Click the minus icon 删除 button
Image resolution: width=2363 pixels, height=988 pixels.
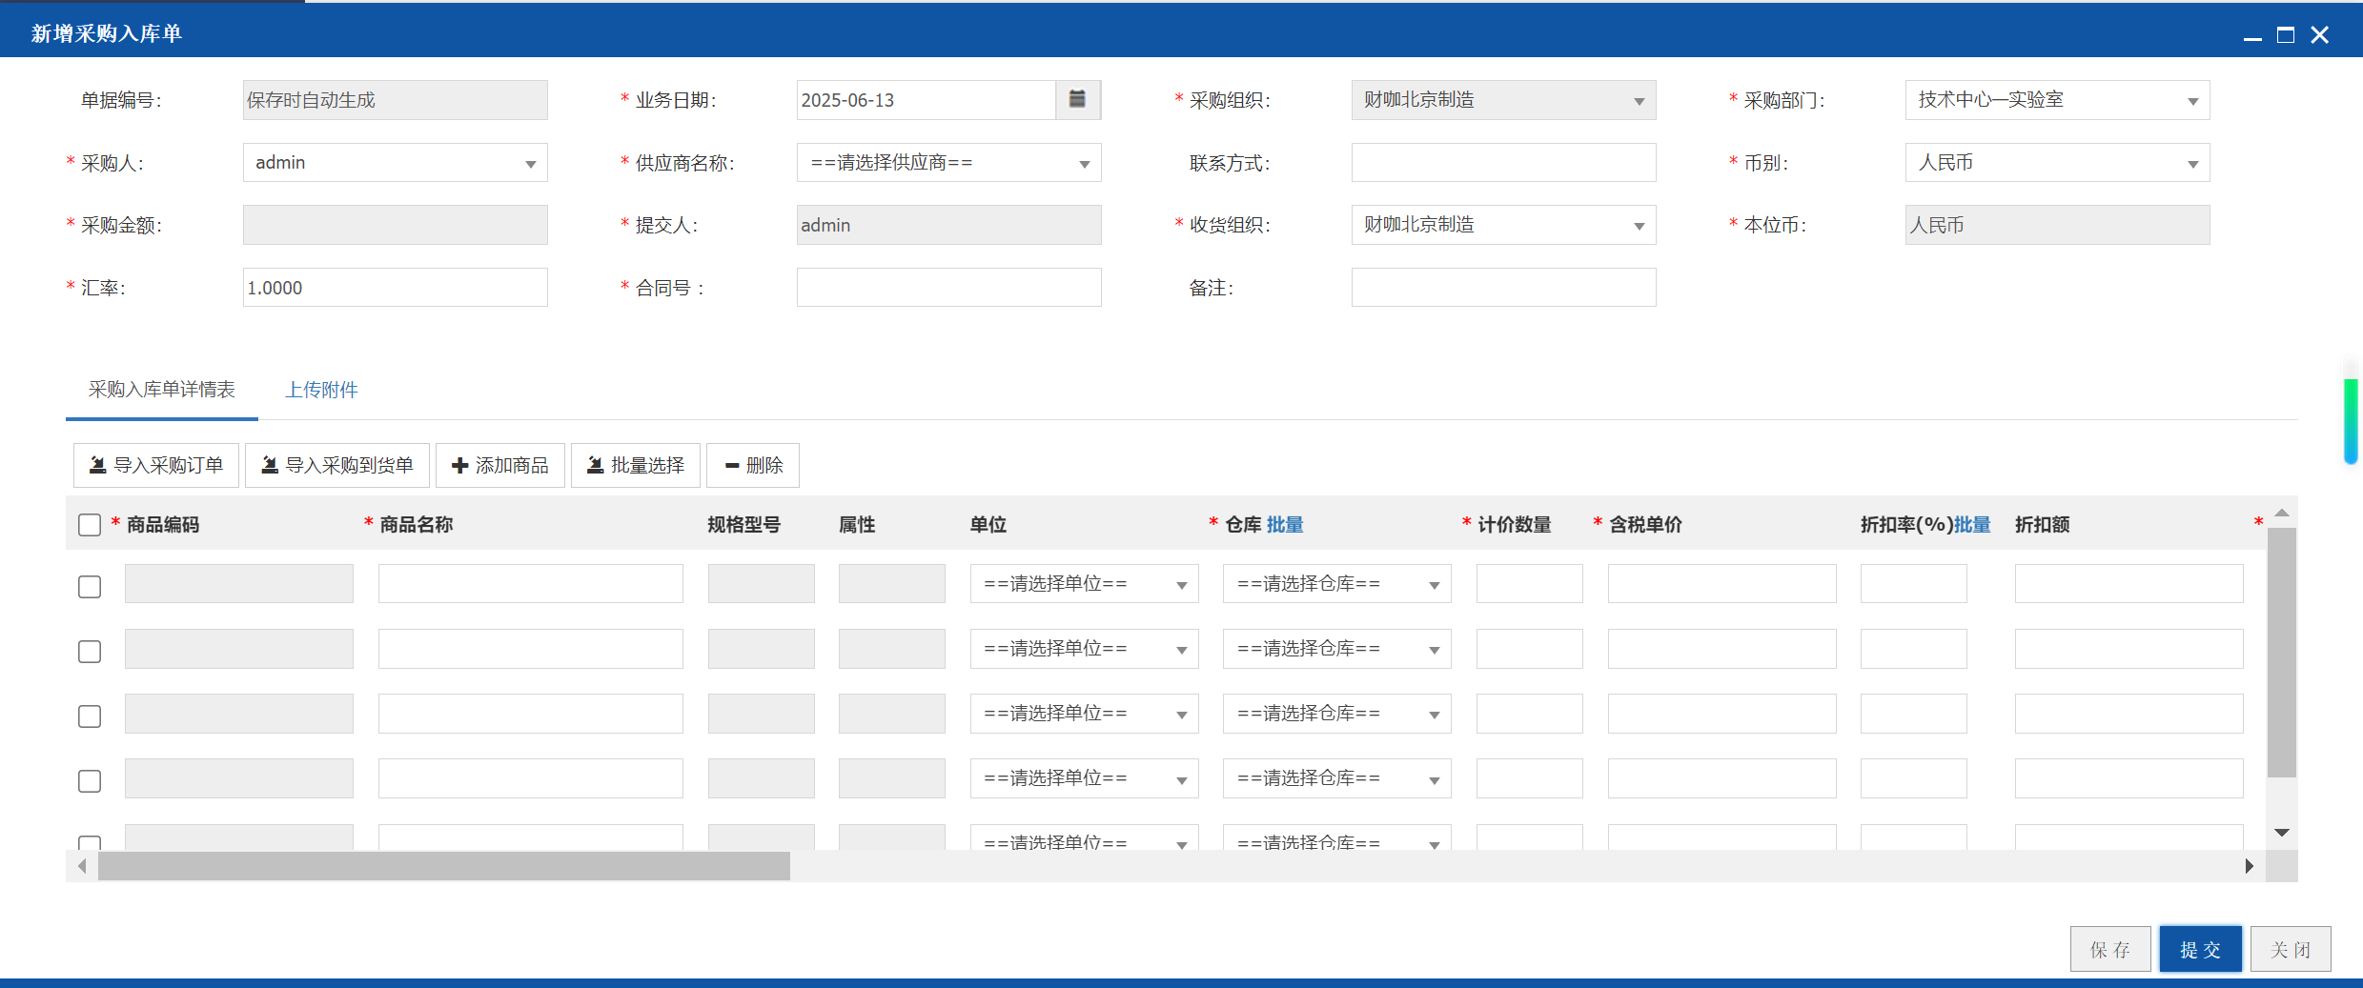point(753,465)
